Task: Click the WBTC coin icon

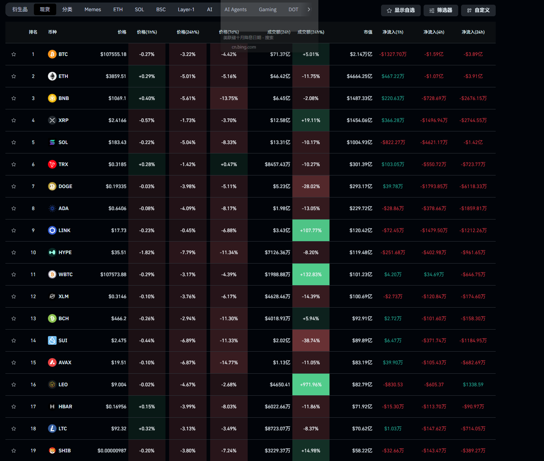Action: click(x=52, y=274)
